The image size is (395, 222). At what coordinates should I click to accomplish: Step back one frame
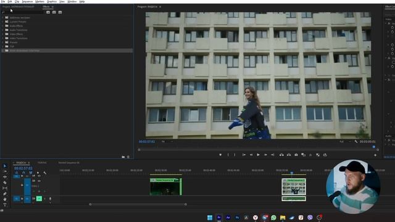(x=251, y=155)
